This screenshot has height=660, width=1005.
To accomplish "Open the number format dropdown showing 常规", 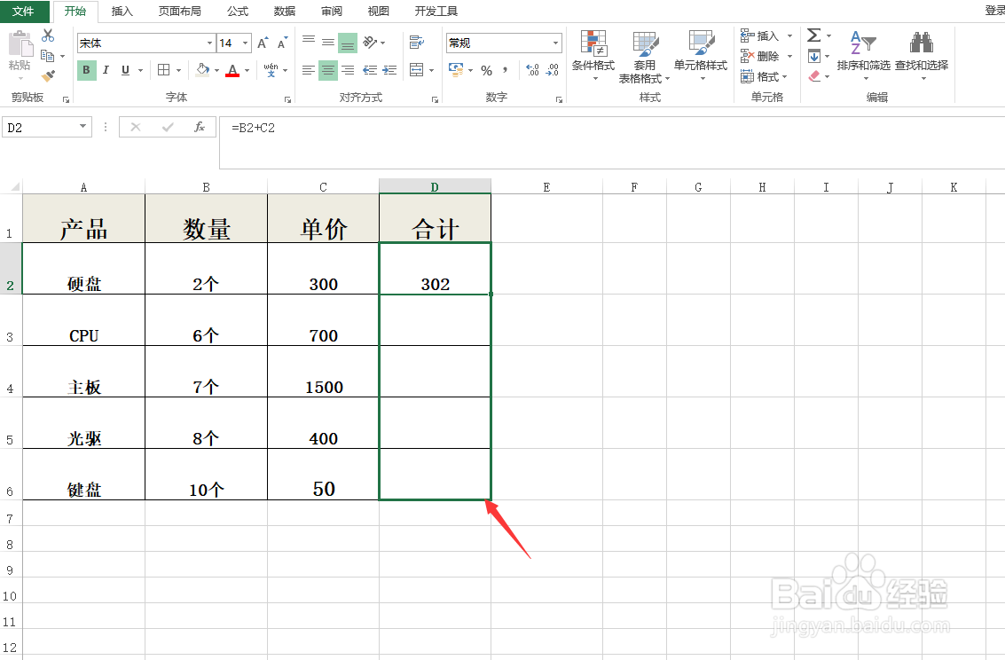I will [x=555, y=43].
